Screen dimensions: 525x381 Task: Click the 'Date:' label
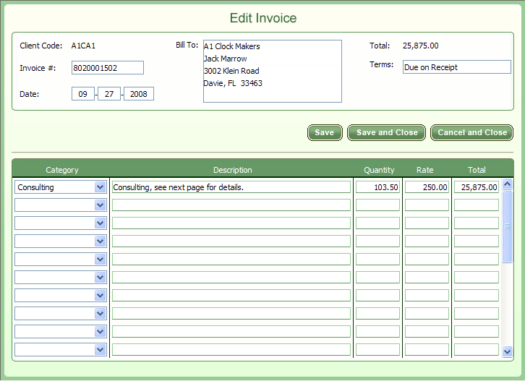29,94
